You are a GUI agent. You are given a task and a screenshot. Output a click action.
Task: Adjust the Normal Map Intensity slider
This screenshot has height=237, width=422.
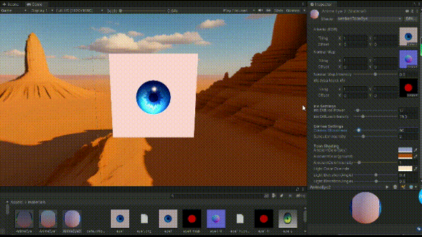click(x=375, y=74)
